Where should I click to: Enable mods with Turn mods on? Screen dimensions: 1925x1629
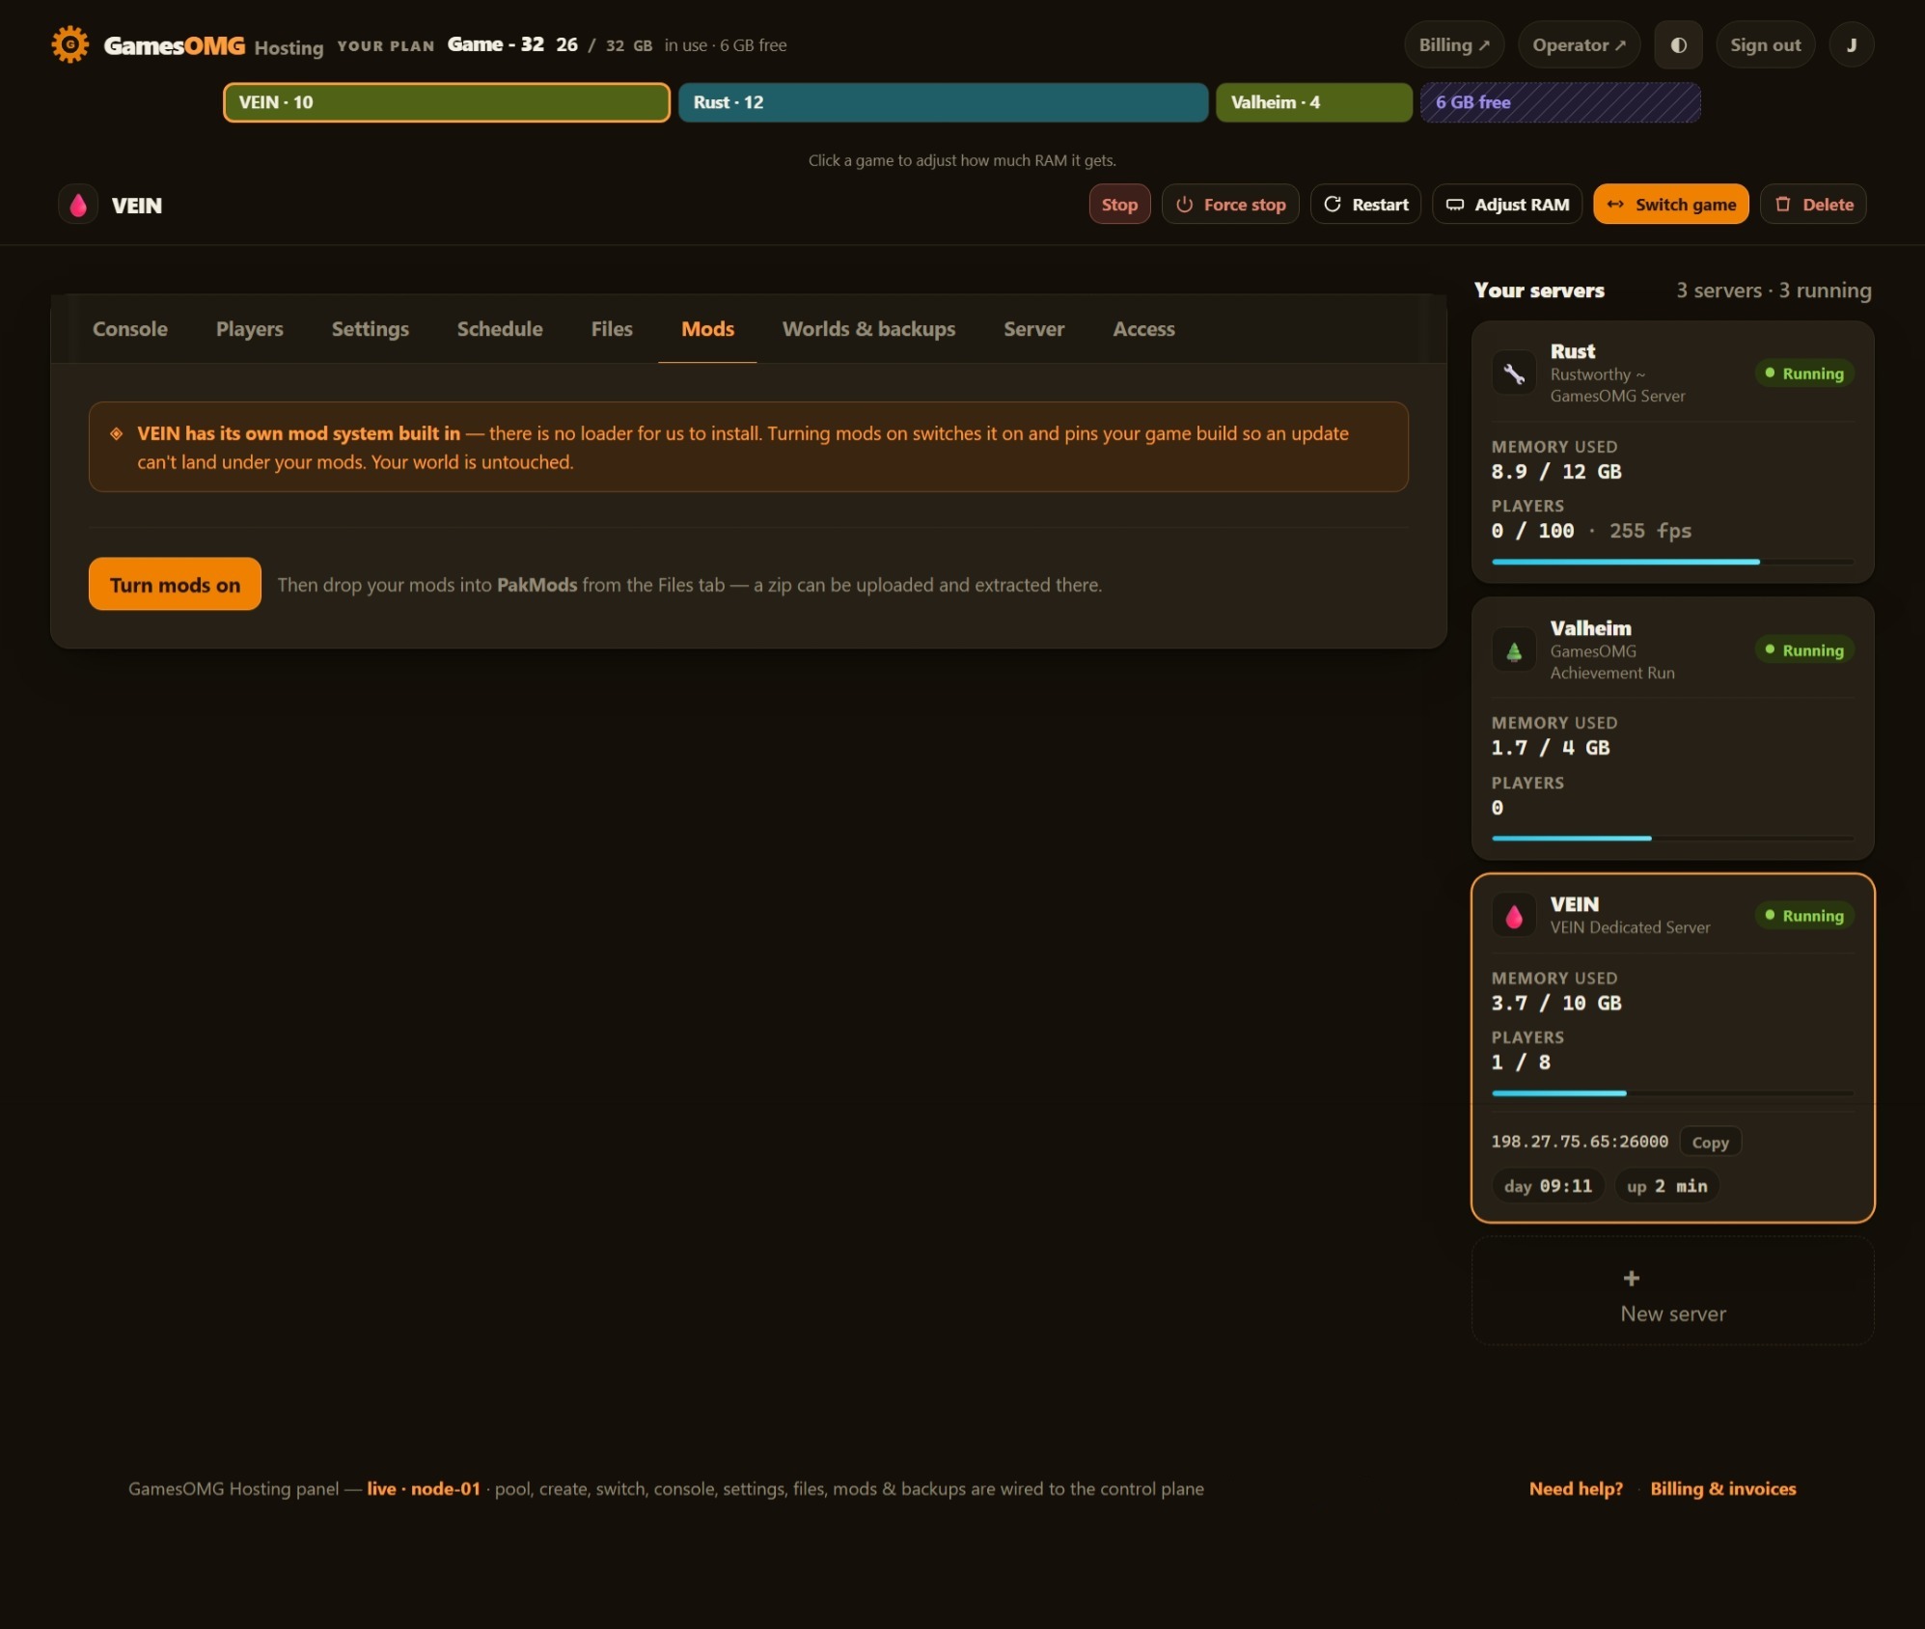point(175,584)
